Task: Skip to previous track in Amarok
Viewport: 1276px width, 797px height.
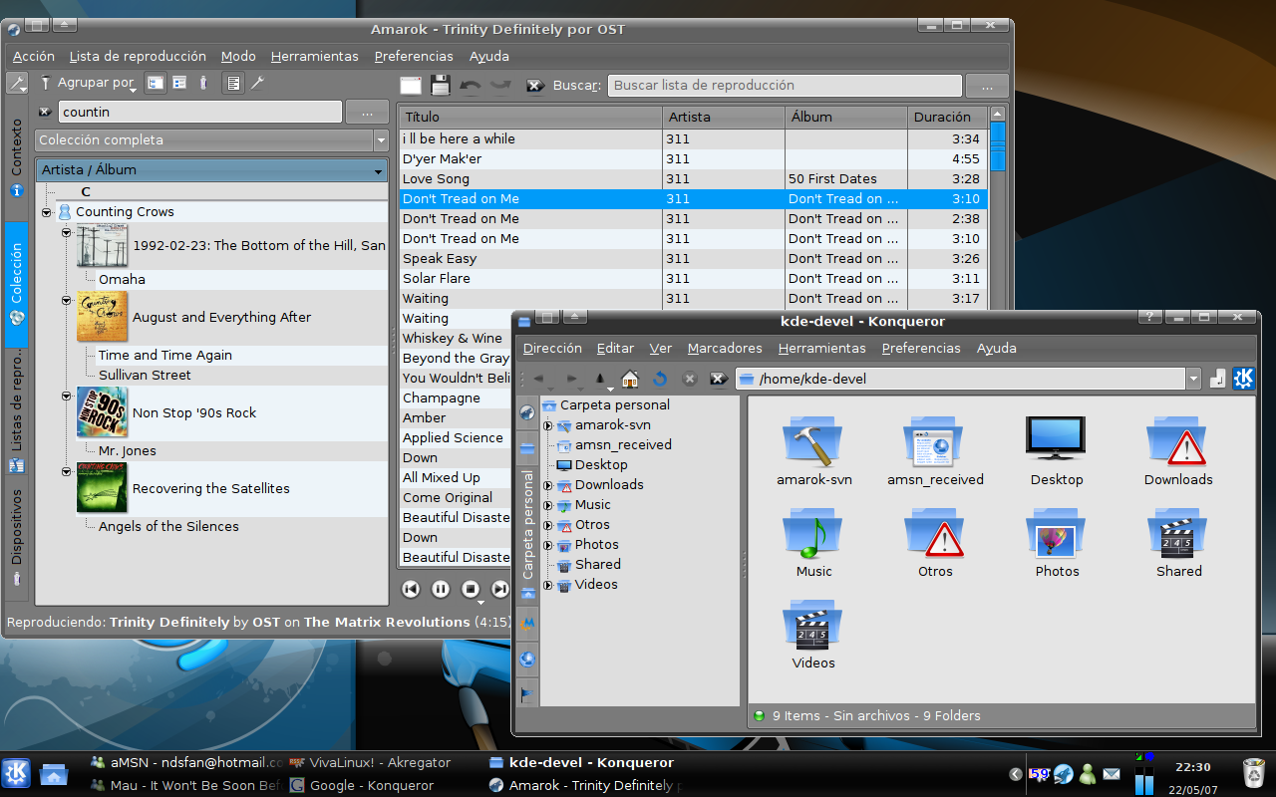Action: [x=411, y=589]
